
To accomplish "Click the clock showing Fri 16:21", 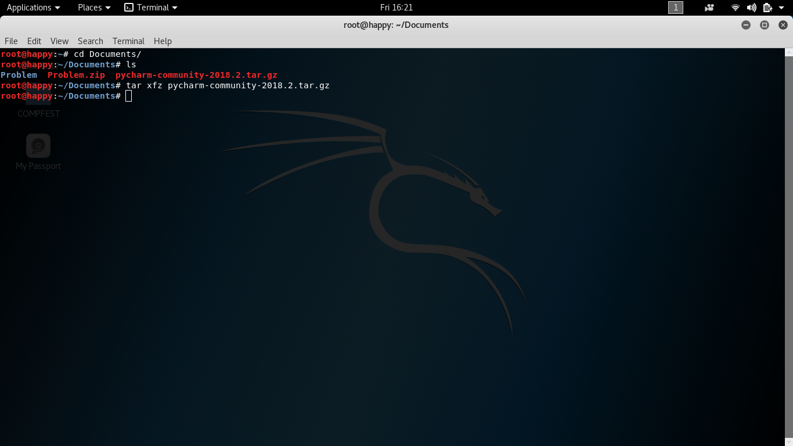I will coord(396,8).
